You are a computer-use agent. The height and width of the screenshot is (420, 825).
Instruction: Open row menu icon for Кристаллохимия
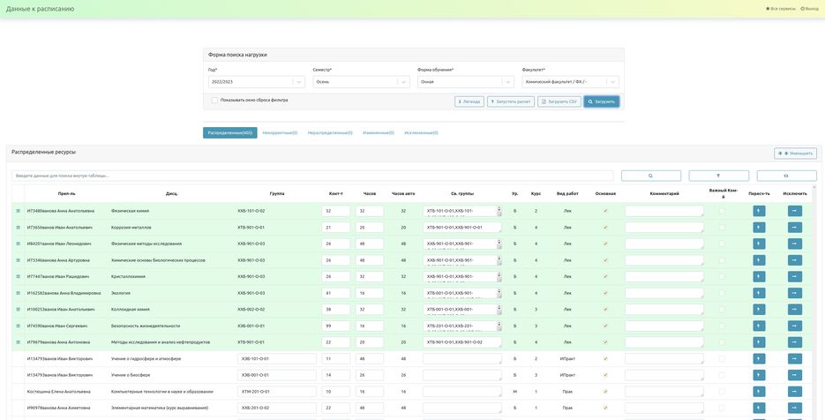pyautogui.click(x=18, y=276)
